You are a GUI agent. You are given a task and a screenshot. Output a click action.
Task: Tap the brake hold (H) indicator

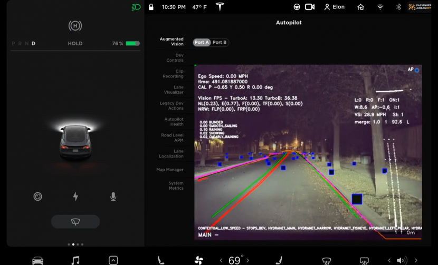click(x=75, y=26)
